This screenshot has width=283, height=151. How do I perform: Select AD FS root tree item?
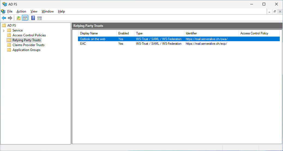click(x=11, y=25)
